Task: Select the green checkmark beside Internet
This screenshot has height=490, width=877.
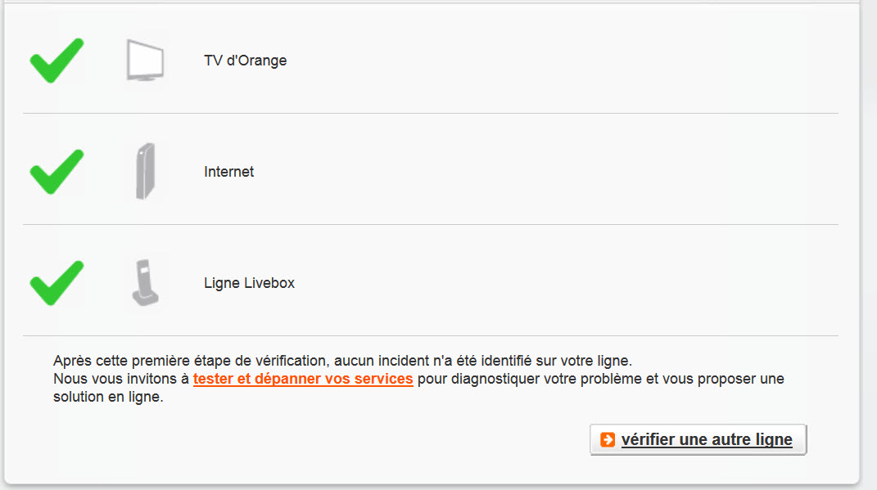Action: [x=56, y=170]
